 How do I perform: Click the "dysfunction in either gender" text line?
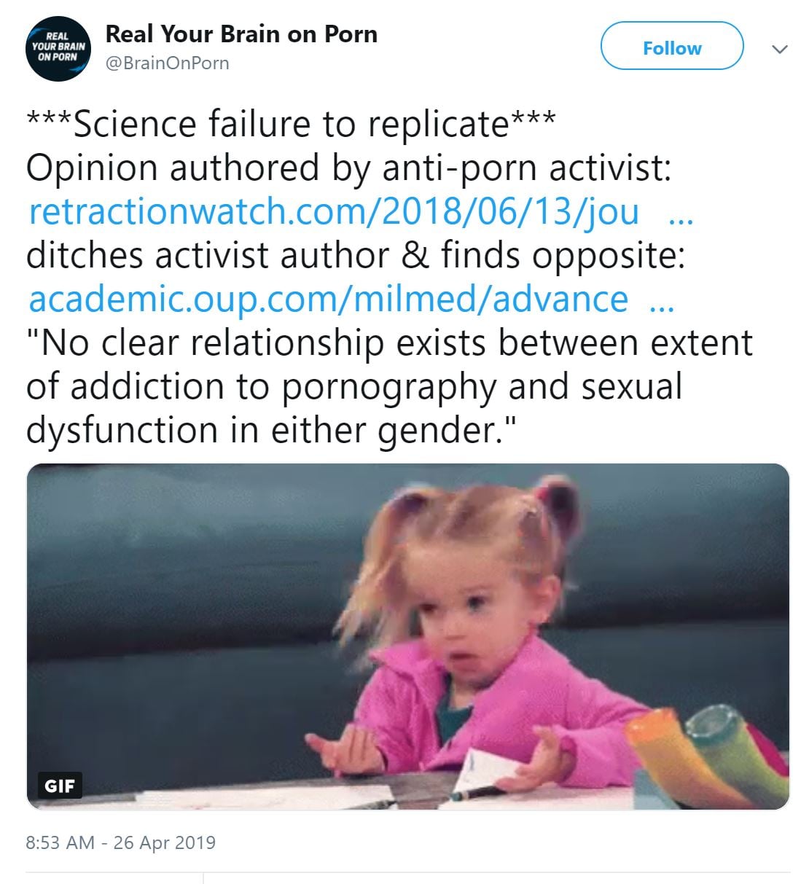pos(270,430)
